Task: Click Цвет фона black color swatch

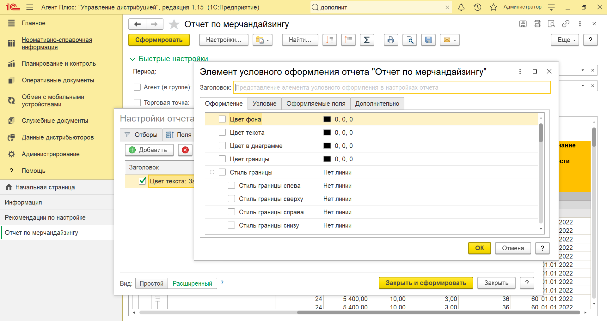Action: (x=327, y=119)
